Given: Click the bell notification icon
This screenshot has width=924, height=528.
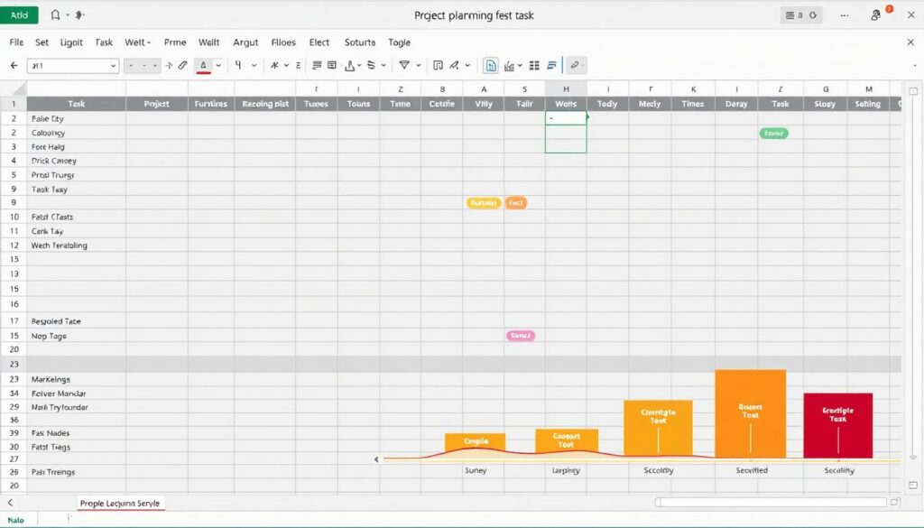Looking at the screenshot, I should coord(55,14).
